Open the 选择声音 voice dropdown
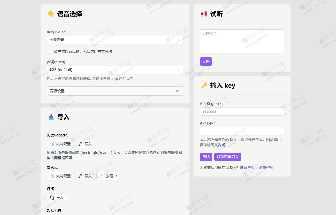Viewport: 336px width, 215px height. click(x=115, y=40)
